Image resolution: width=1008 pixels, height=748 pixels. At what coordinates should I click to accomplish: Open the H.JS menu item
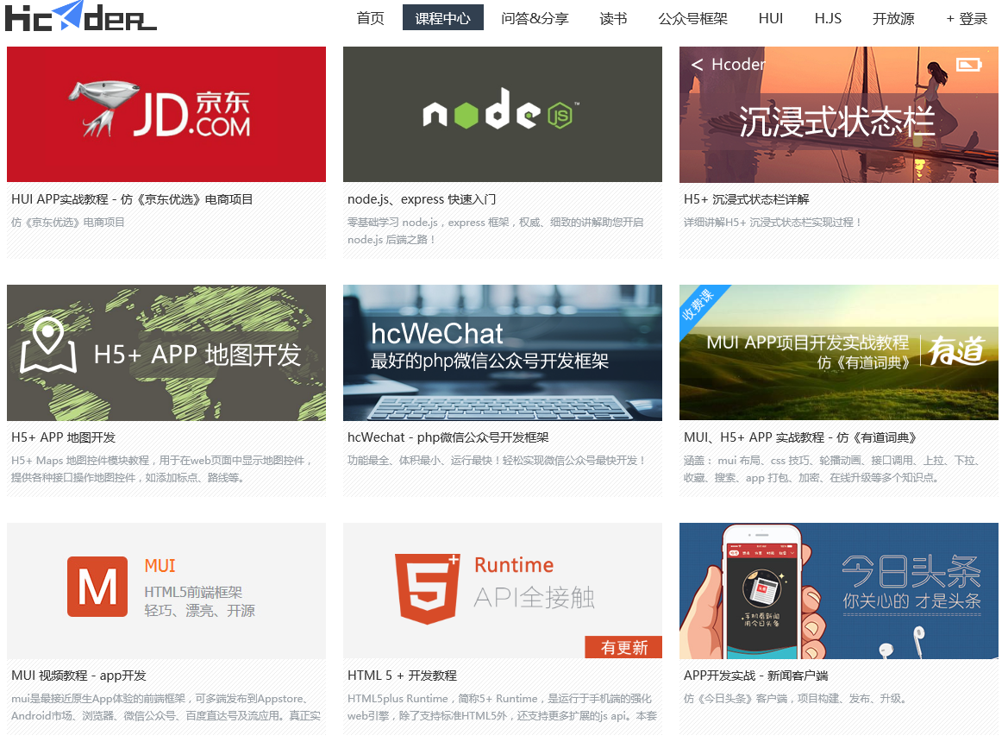828,18
